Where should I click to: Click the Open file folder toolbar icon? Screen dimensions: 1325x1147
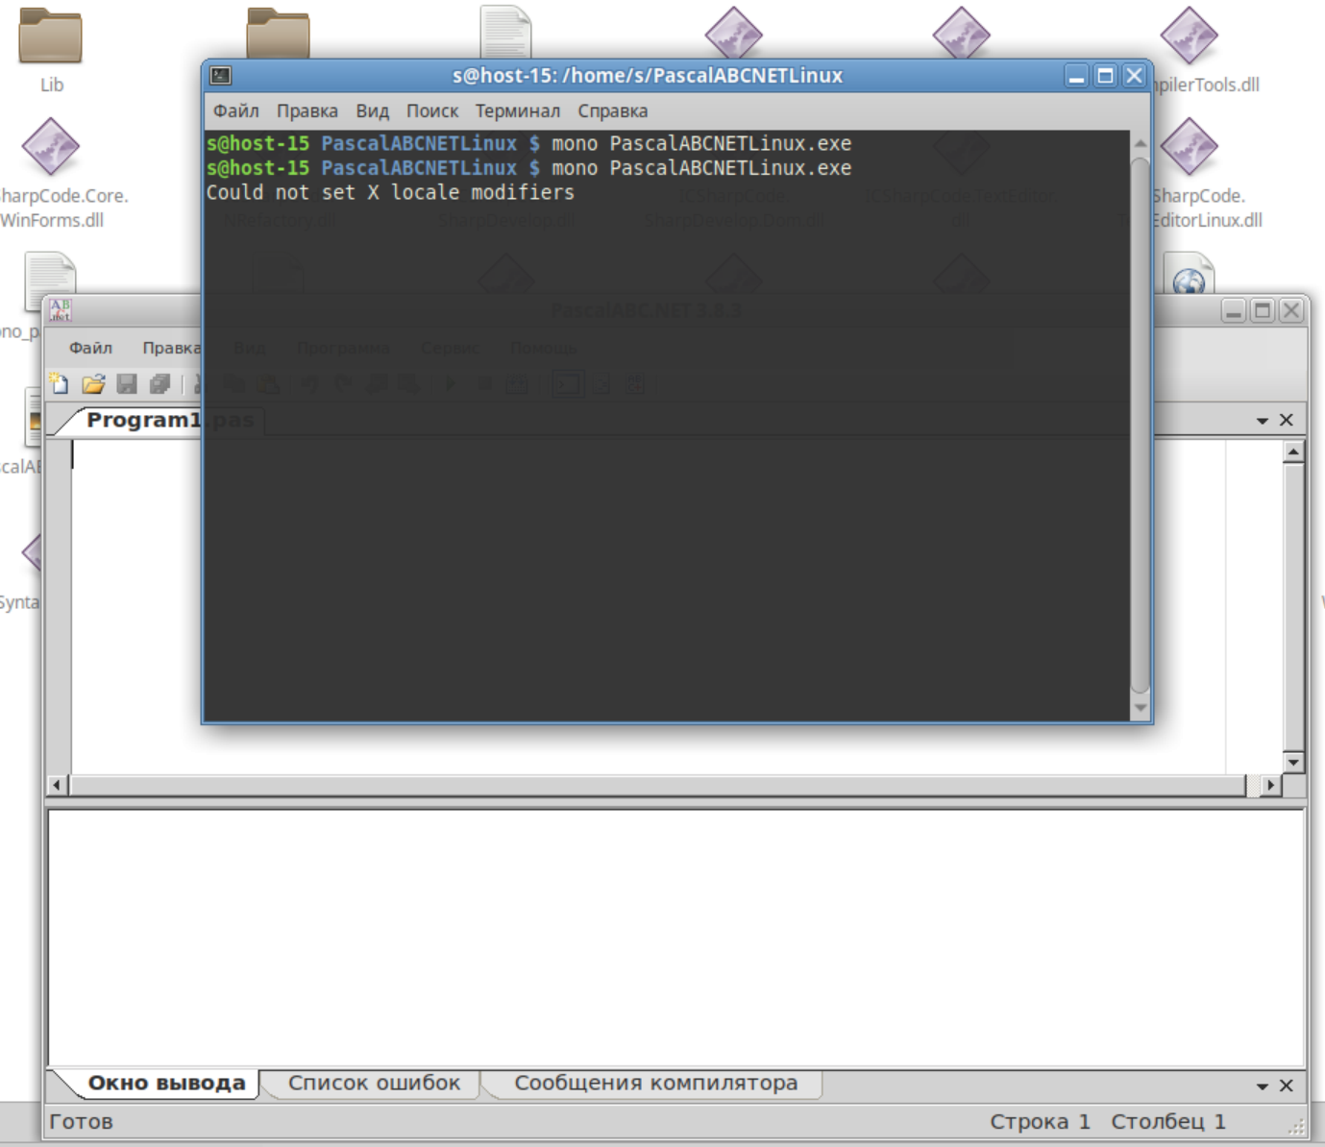pyautogui.click(x=93, y=384)
